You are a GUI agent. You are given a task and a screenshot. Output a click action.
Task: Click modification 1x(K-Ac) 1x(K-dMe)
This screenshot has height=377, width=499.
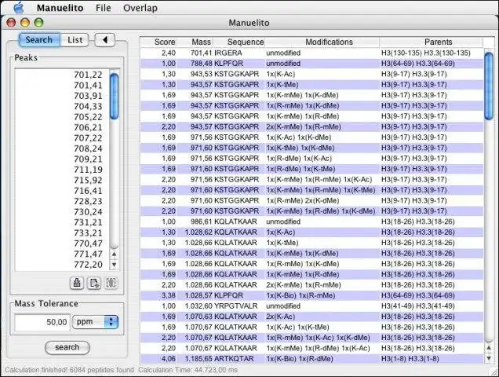pyautogui.click(x=298, y=137)
